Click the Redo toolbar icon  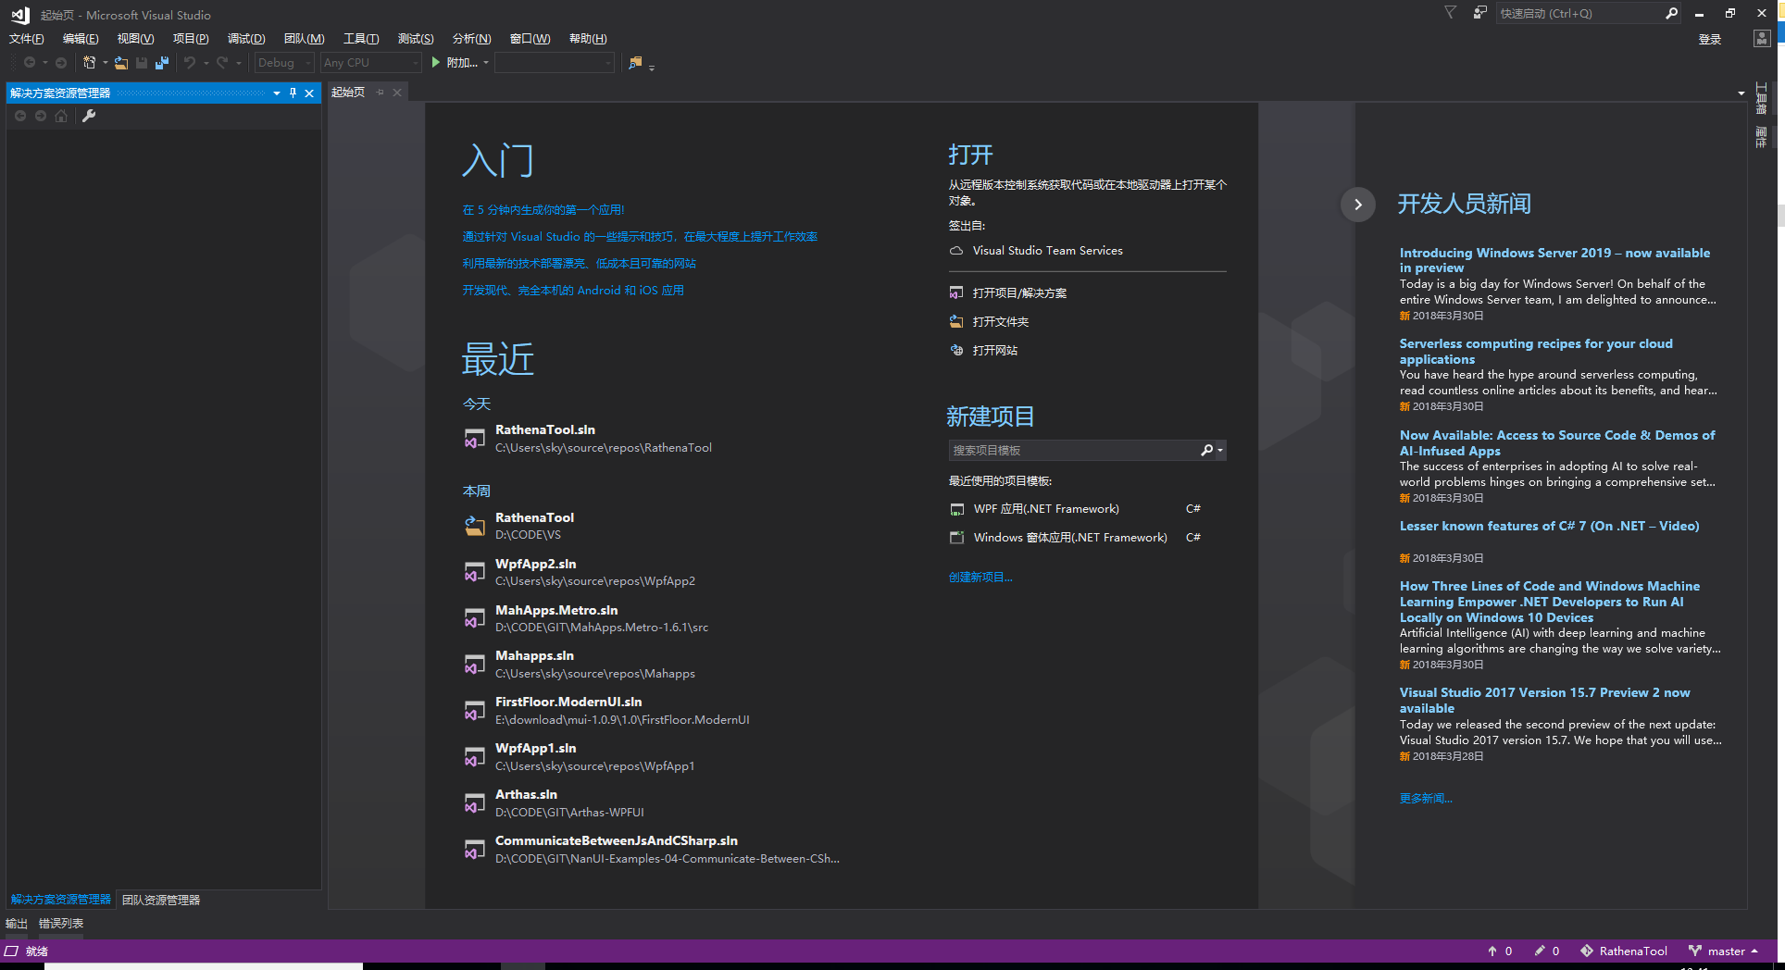tap(222, 63)
